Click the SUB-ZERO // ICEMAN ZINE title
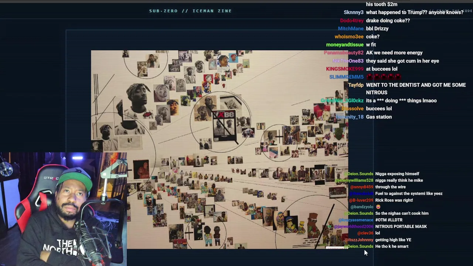473x266 pixels. (x=190, y=11)
